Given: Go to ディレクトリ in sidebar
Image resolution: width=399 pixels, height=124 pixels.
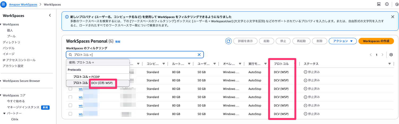Looking at the screenshot, I should pyautogui.click(x=11, y=42).
